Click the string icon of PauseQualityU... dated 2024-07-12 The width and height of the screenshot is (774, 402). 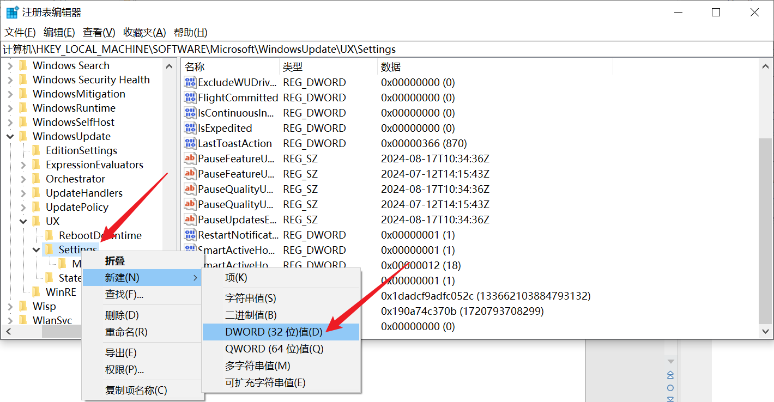[x=190, y=205]
